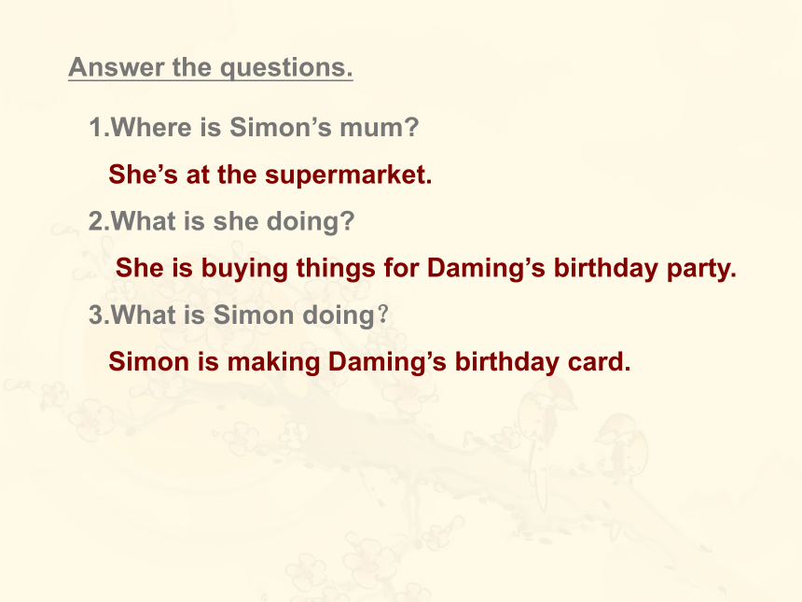Select question 2 'What is she doing?'

point(221,221)
